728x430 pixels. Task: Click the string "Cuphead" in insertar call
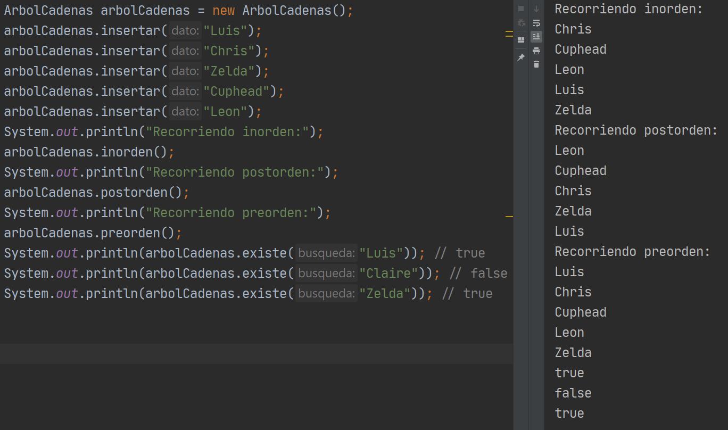pyautogui.click(x=237, y=92)
